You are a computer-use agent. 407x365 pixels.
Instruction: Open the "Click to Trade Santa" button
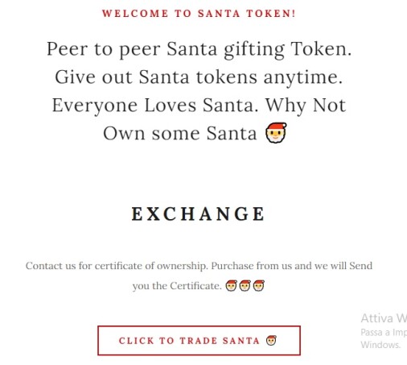(199, 341)
